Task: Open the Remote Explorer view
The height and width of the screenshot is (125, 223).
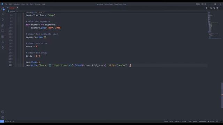Action: click(3, 31)
